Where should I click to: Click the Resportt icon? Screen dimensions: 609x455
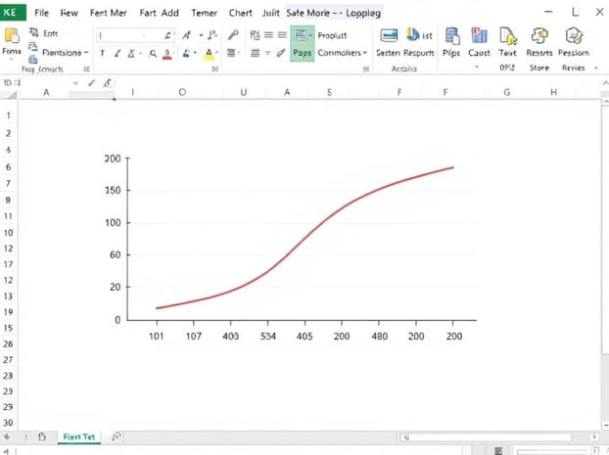[x=412, y=35]
